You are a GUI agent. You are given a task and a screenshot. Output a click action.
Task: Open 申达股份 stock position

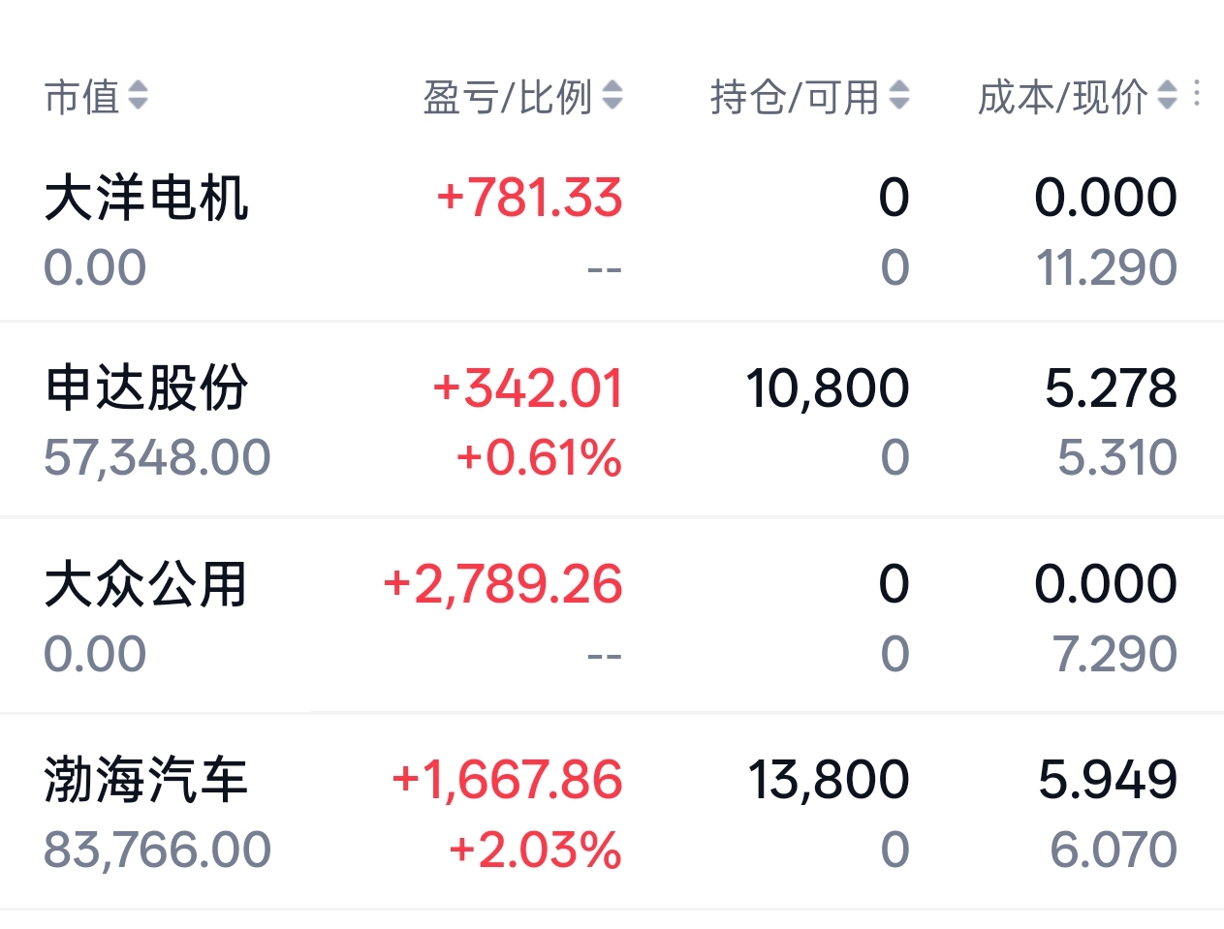[146, 387]
